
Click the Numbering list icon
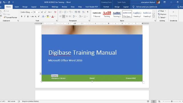(65, 12)
